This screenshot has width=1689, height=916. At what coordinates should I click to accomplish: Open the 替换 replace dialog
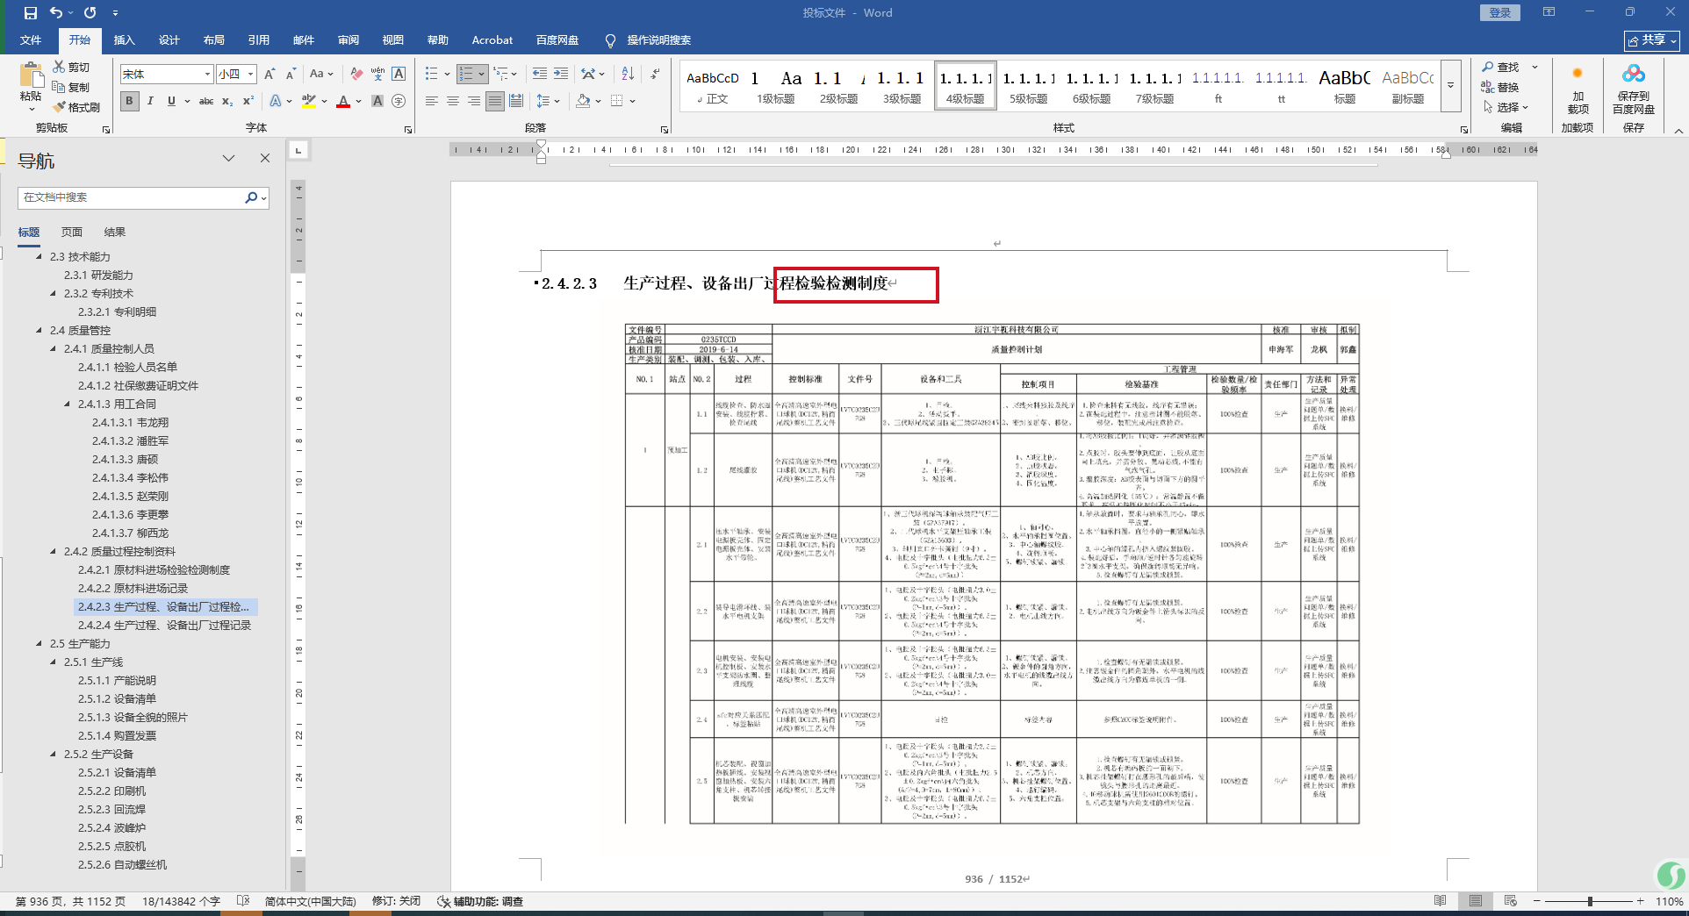tap(1501, 88)
